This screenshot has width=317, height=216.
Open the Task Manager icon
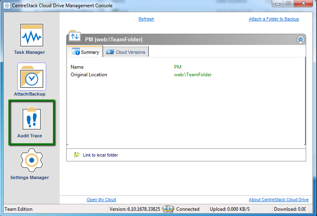pos(32,35)
